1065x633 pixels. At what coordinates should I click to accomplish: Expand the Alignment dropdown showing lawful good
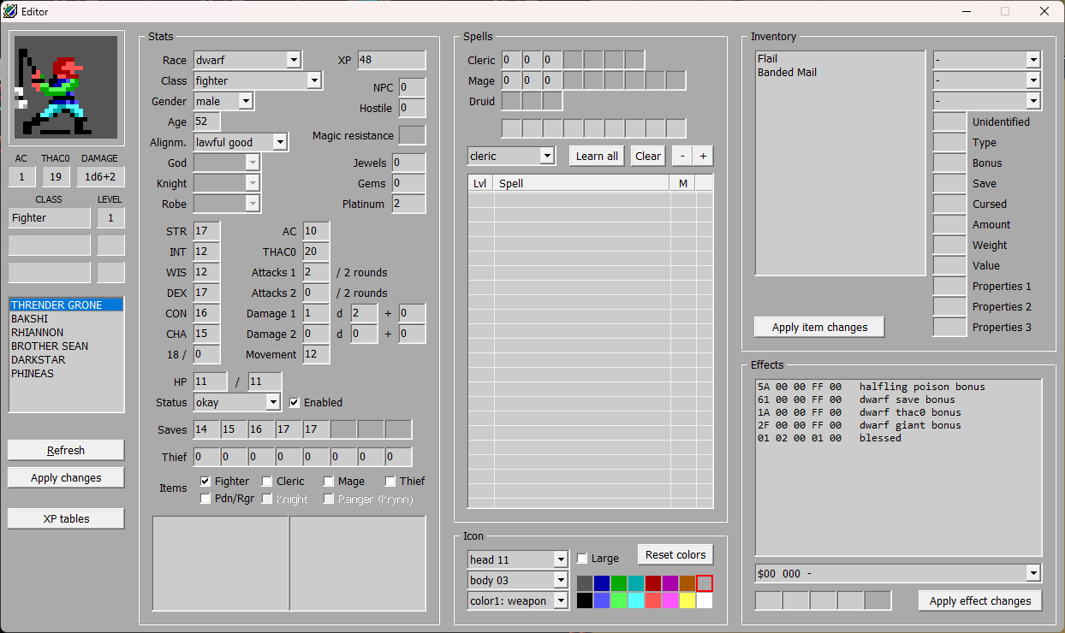[x=241, y=142]
